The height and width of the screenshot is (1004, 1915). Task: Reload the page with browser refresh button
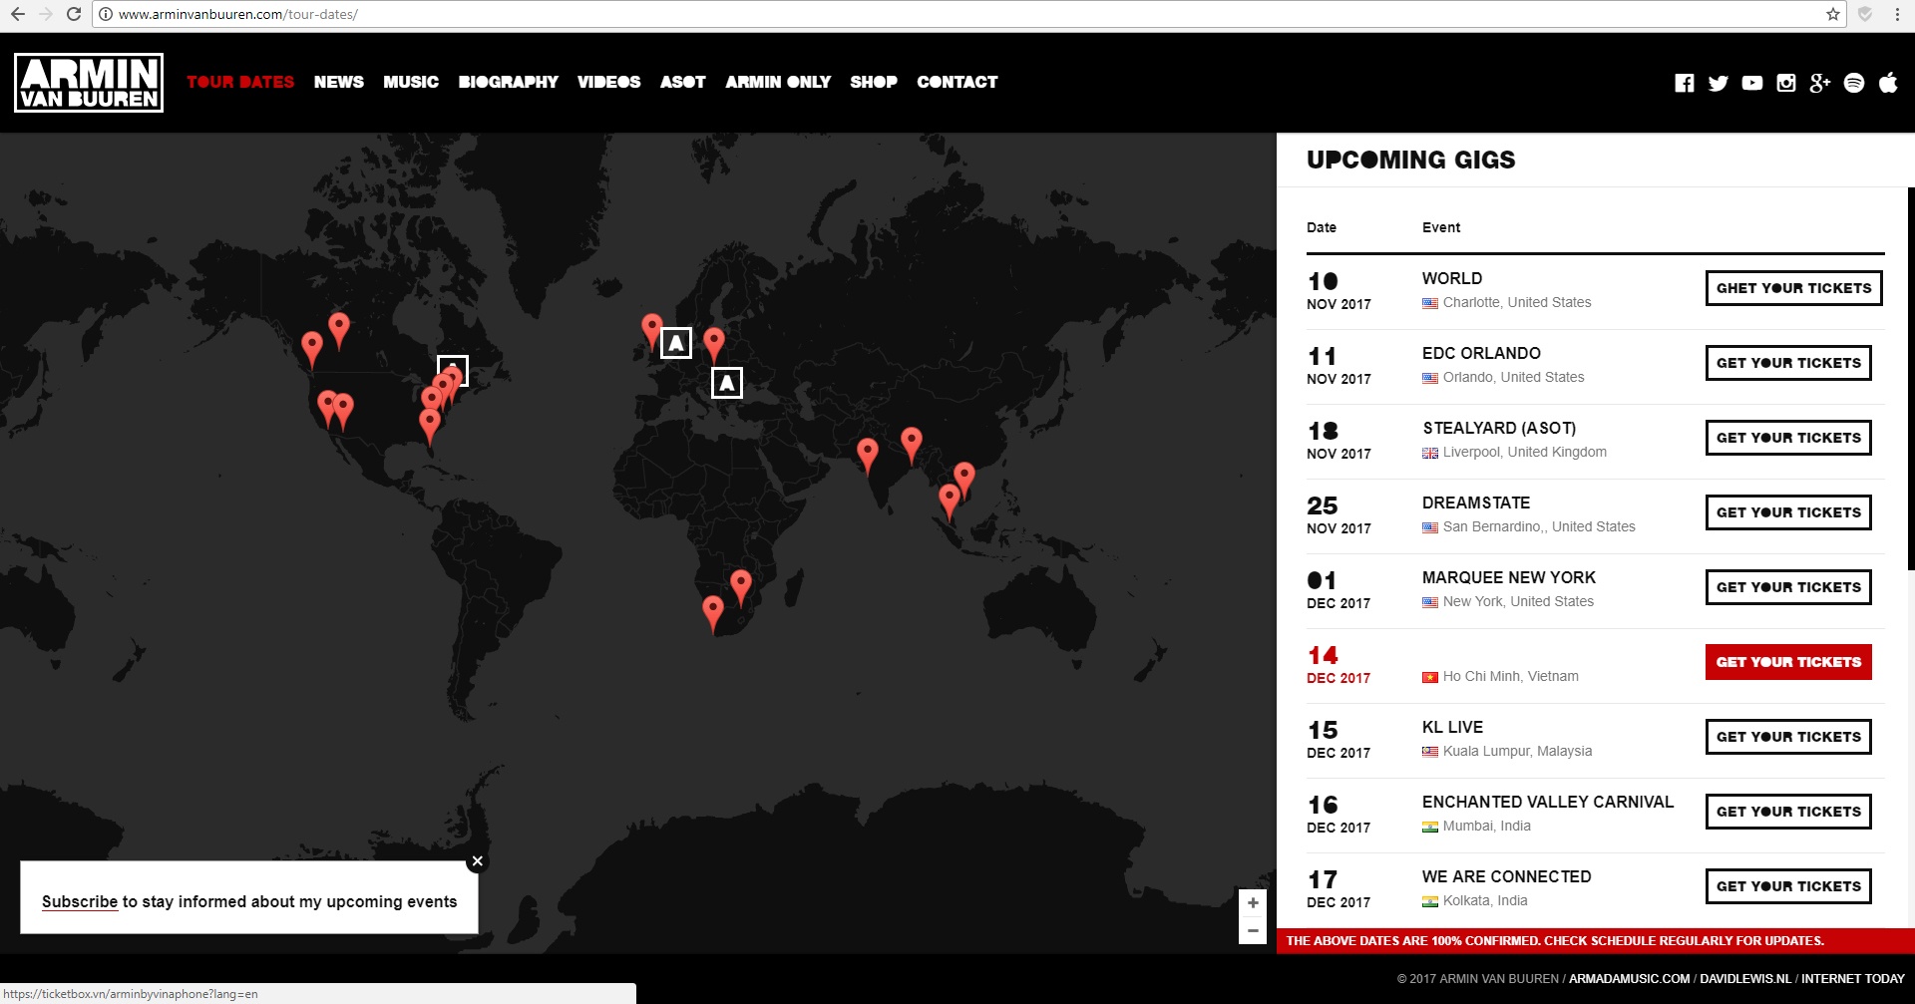tap(74, 14)
